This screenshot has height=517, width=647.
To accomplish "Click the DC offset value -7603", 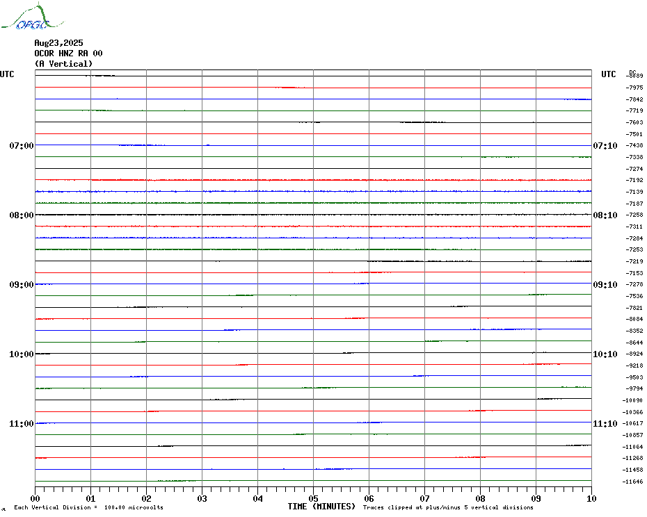I will [x=634, y=122].
